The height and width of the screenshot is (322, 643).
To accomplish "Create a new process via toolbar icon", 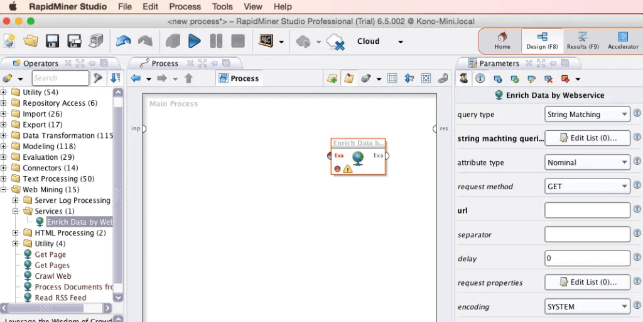I will [9, 41].
